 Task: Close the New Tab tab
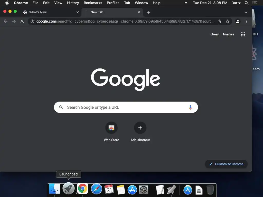pyautogui.click(x=139, y=12)
